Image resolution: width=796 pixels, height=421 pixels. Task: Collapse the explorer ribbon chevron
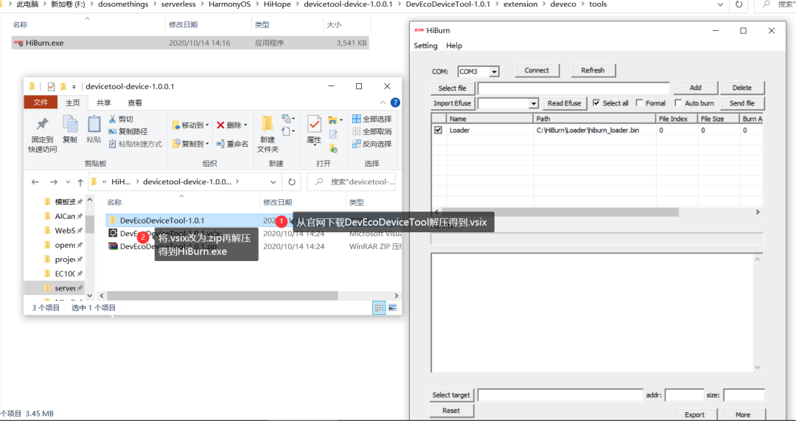tap(383, 102)
